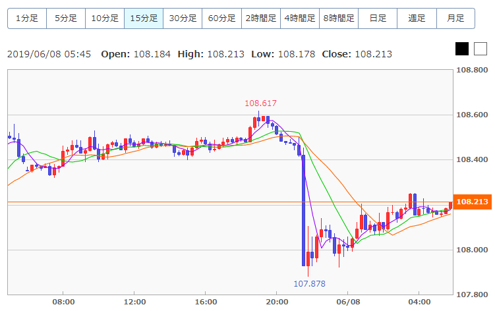
Task: Show the 週足 weekly chart
Action: point(417,18)
